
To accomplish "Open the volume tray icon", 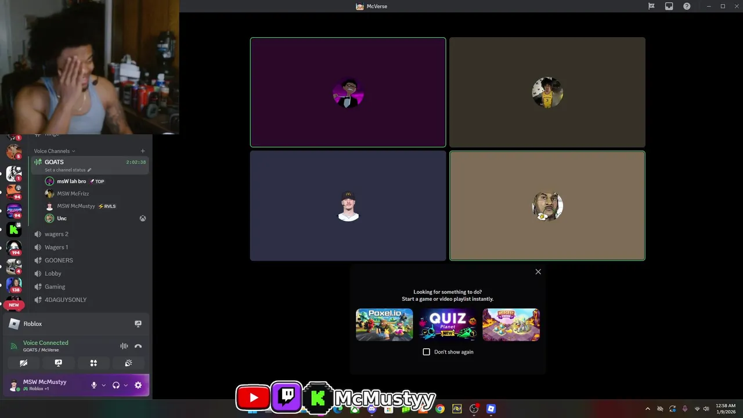I will tap(706, 409).
